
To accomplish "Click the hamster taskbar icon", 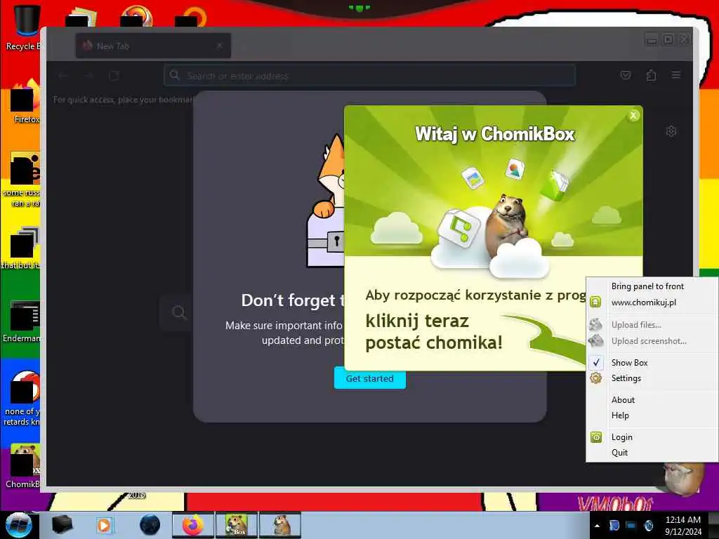I will pos(280,525).
